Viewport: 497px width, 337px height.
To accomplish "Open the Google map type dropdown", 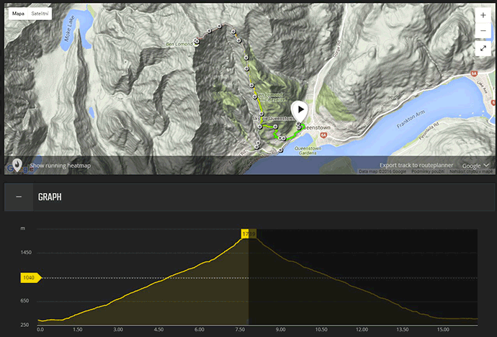I will (476, 165).
